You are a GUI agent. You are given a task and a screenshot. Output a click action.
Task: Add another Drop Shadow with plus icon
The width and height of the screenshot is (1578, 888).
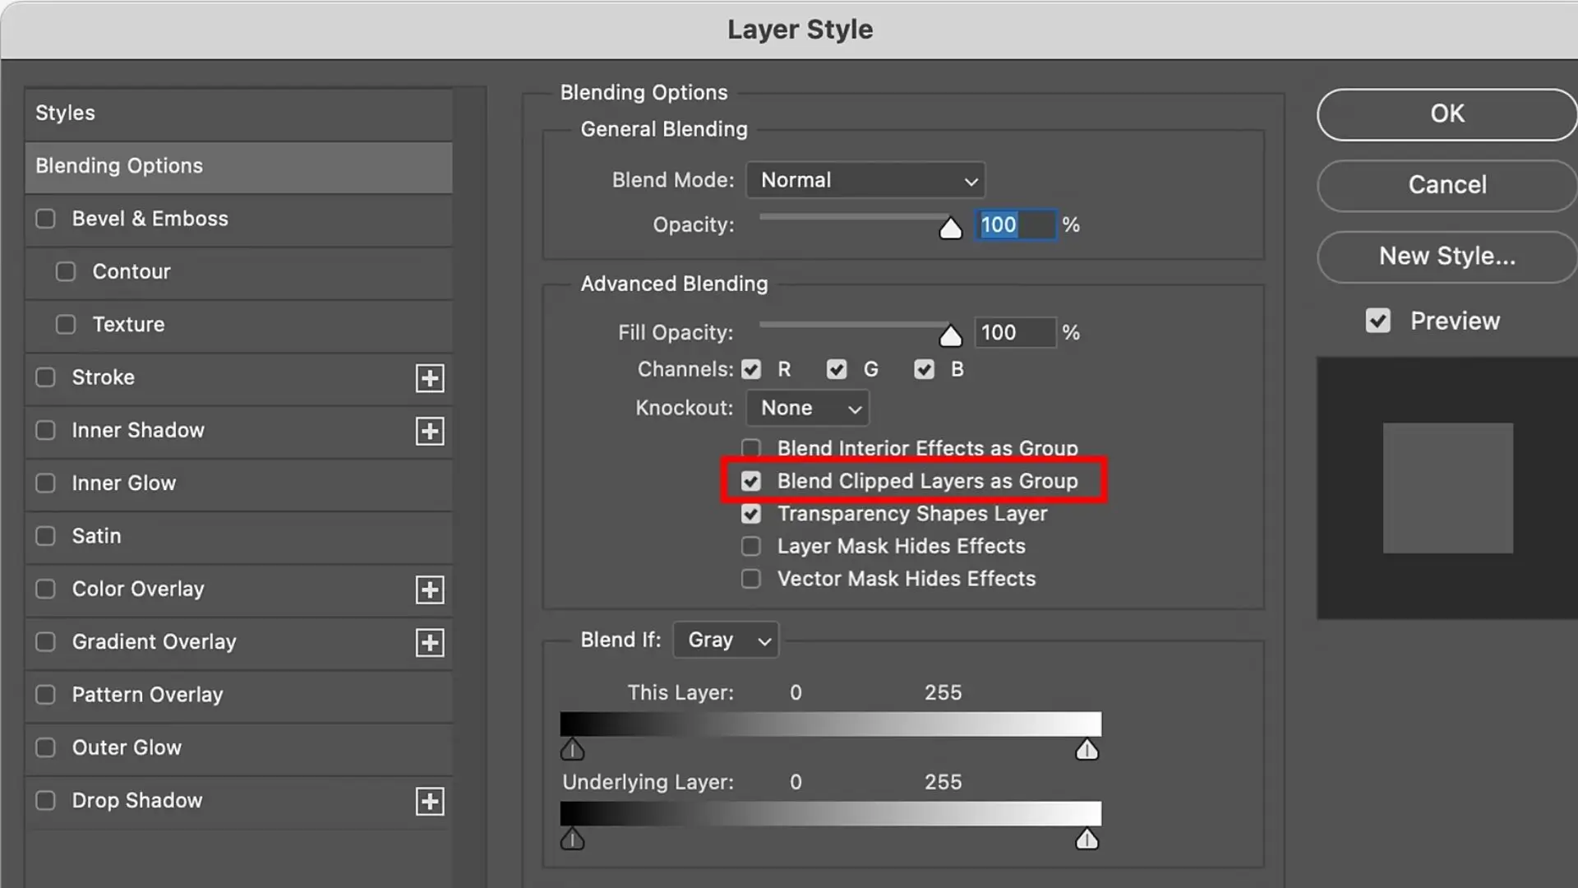[x=430, y=802]
